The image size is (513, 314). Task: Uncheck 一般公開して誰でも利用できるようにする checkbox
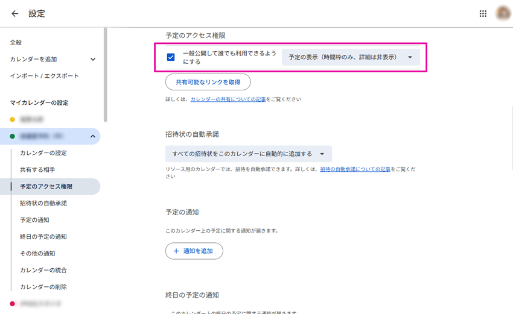coord(171,57)
